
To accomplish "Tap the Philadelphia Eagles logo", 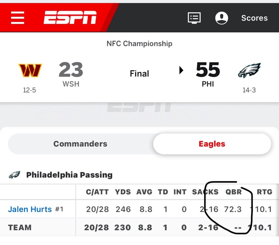I will (249, 70).
